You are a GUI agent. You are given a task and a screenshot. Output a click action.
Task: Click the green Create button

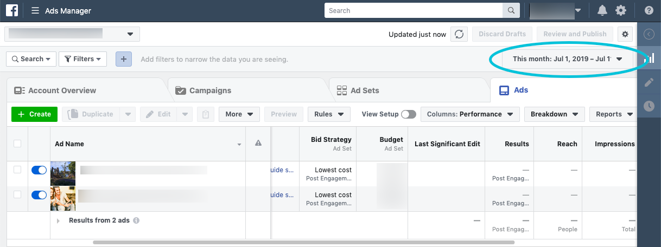35,114
